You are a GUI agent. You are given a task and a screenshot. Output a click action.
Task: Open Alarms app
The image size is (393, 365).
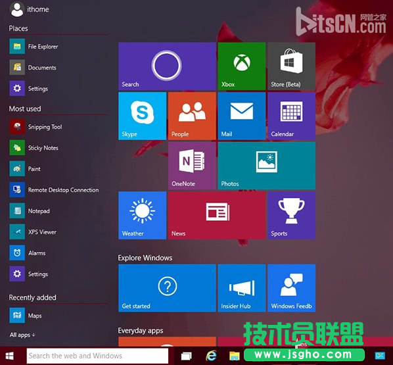[28, 253]
